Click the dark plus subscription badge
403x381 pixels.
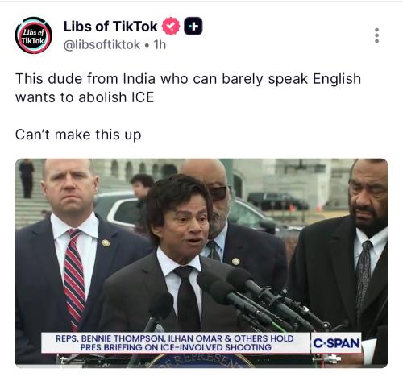click(193, 26)
